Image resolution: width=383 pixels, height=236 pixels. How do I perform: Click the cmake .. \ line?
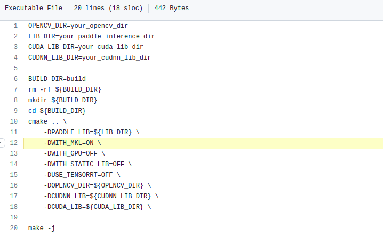tap(47, 121)
